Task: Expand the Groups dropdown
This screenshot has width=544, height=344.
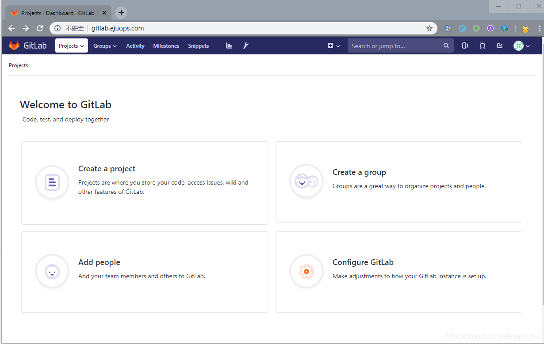Action: 105,45
